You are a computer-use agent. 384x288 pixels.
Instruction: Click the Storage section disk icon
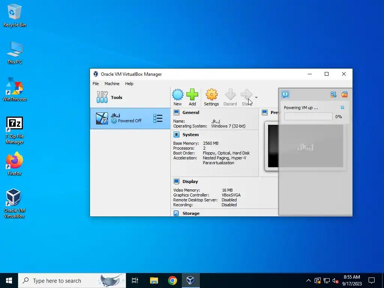(176, 213)
